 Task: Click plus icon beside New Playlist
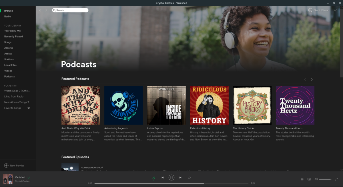point(6,166)
